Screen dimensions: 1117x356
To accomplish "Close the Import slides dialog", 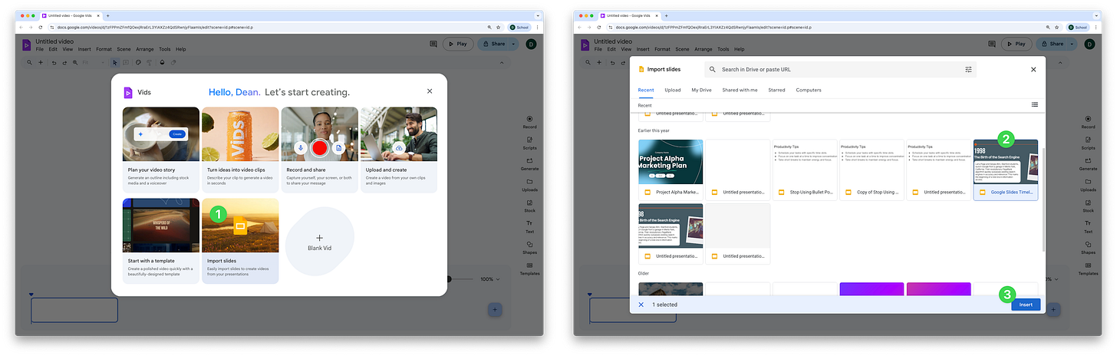I will click(1033, 69).
